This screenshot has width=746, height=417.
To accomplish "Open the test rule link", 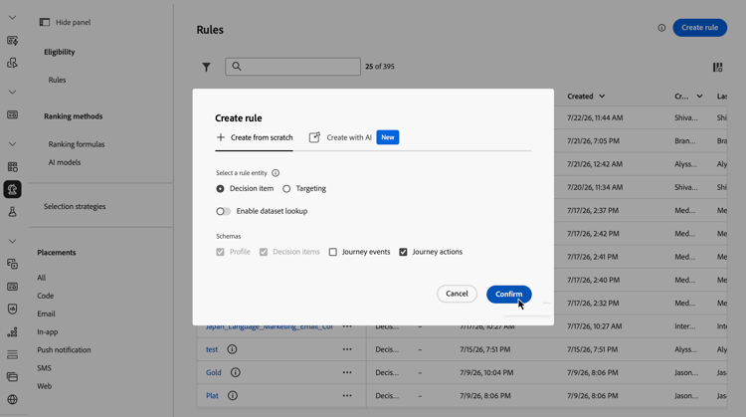I will [212, 349].
